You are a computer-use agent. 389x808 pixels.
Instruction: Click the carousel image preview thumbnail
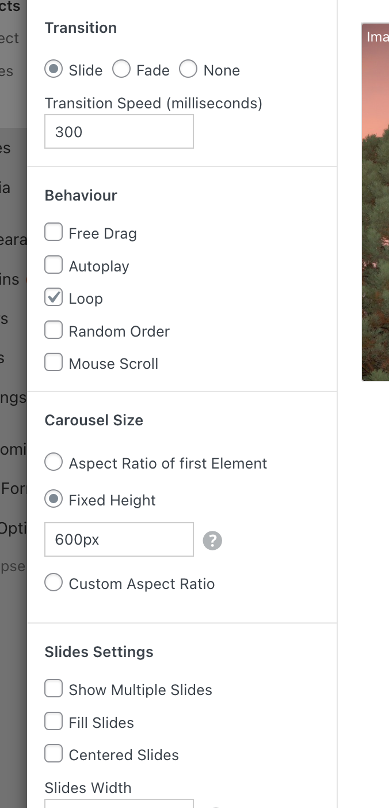click(375, 202)
